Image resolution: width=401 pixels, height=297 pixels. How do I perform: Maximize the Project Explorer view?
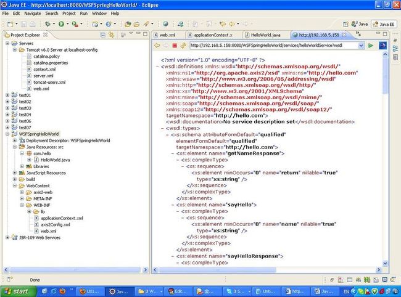coord(145,34)
